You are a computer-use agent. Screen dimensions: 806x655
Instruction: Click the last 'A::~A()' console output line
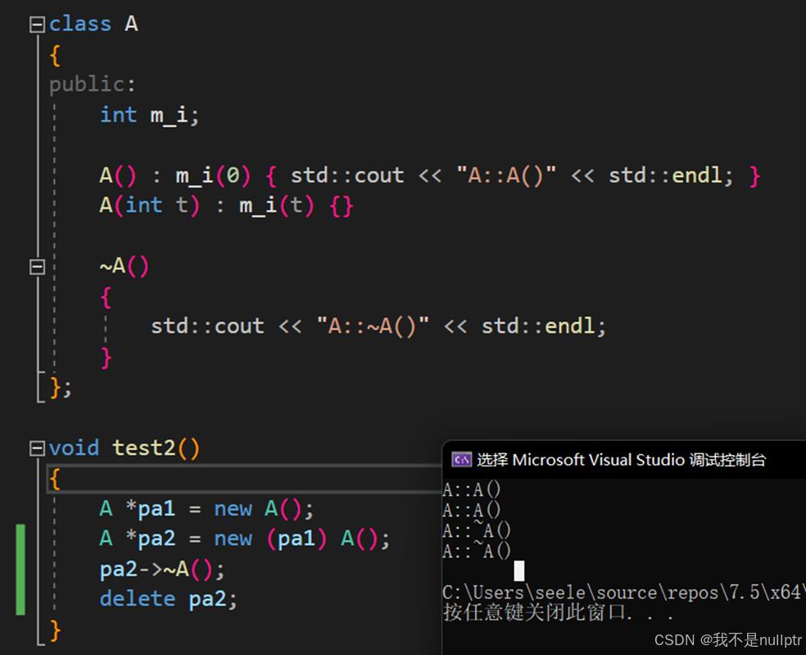click(x=477, y=551)
